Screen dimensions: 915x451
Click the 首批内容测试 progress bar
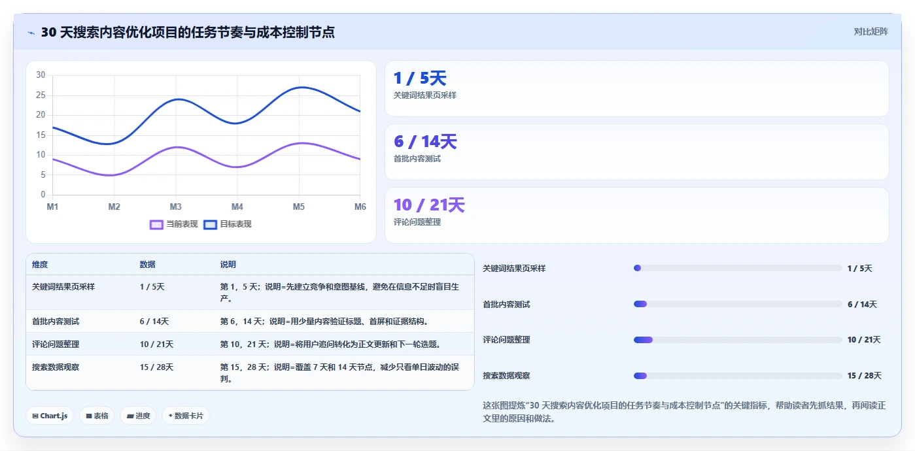pyautogui.click(x=738, y=304)
